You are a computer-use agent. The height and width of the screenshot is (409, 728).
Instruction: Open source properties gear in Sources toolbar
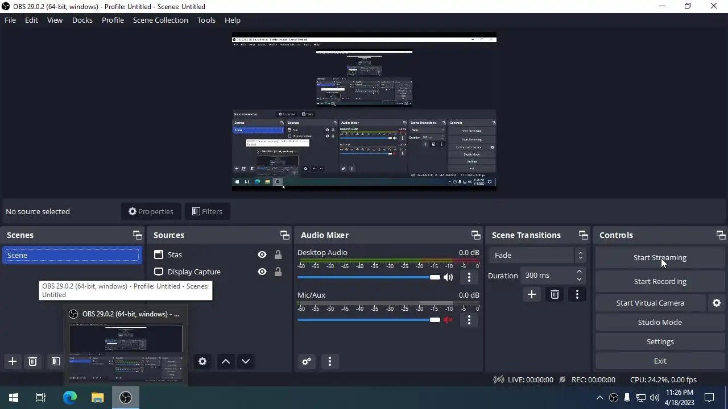click(x=202, y=361)
